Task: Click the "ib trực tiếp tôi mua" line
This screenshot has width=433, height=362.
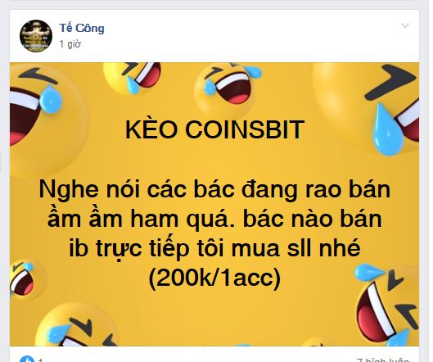Action: click(x=214, y=248)
